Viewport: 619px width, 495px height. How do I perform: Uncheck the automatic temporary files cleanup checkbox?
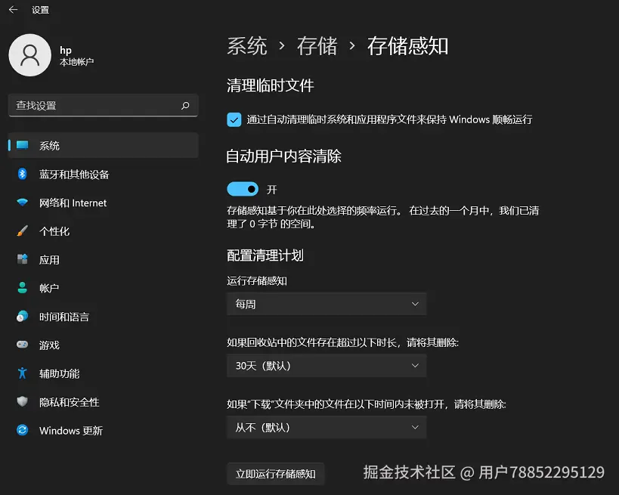pyautogui.click(x=234, y=119)
